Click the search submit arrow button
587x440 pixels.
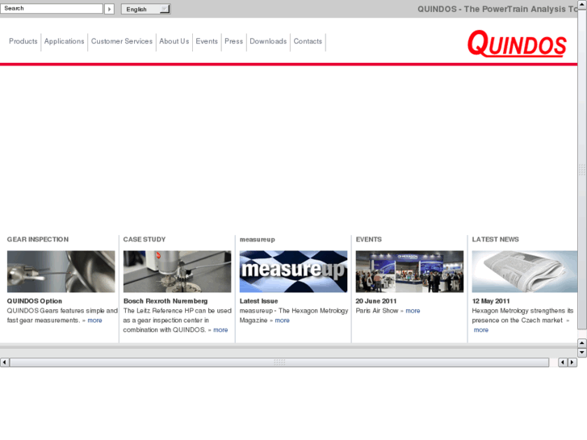[x=109, y=9]
